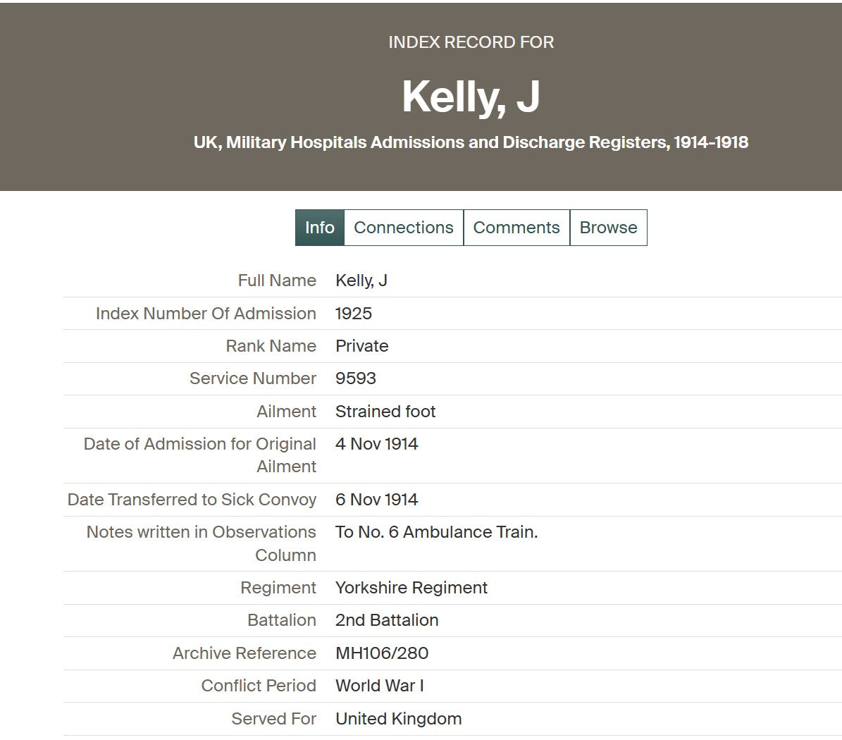The image size is (842, 740).
Task: Click the United Kingdom served-for value
Action: [399, 719]
